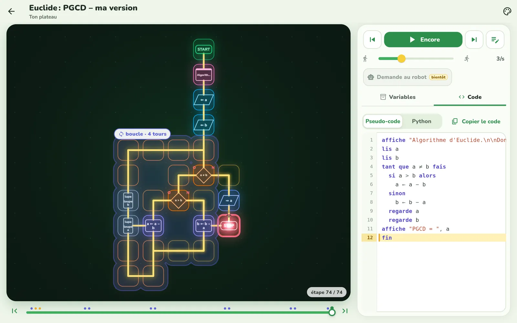Click the boucle · 4 tours label
The width and height of the screenshot is (517, 323).
[142, 134]
